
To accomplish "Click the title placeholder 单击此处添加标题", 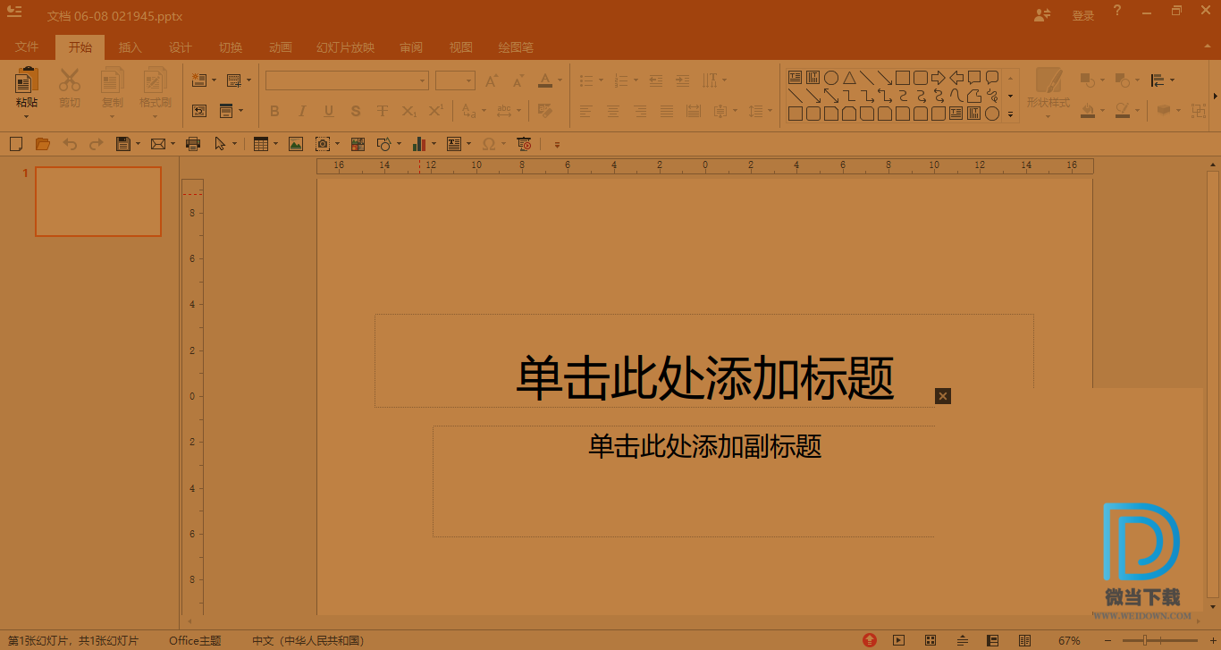I will 705,378.
